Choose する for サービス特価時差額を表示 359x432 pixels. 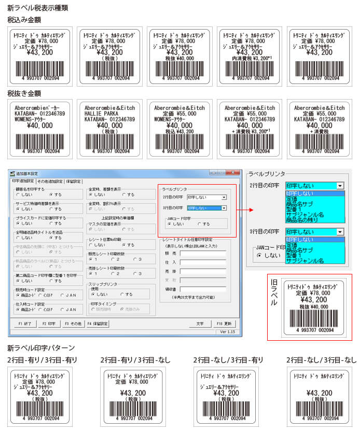(x=51, y=208)
